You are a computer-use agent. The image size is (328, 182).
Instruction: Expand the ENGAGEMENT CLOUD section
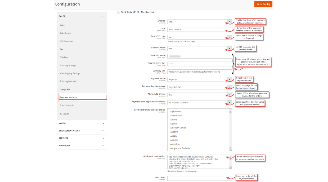click(82, 131)
